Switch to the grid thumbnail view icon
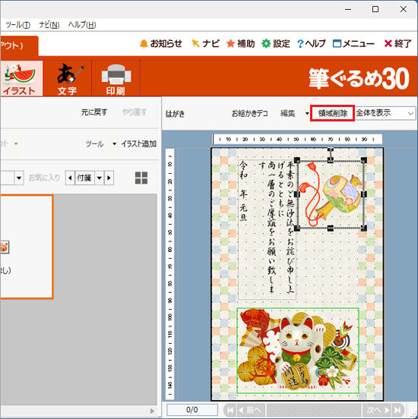Viewport: 418px width, 419px height. point(141,178)
